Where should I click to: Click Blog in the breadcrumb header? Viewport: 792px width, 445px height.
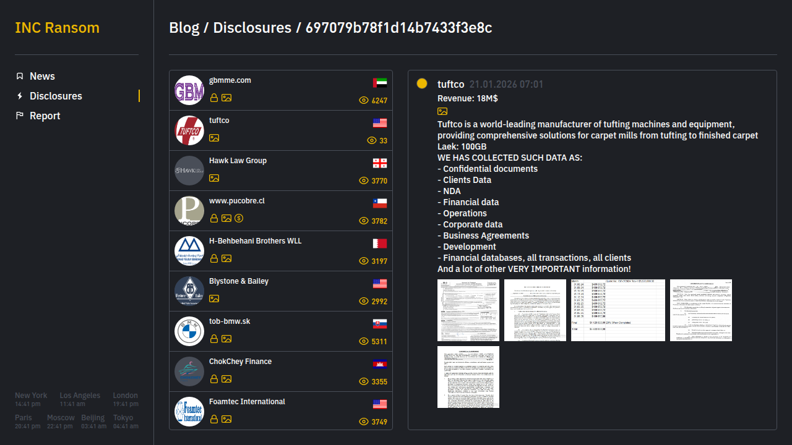tap(184, 28)
